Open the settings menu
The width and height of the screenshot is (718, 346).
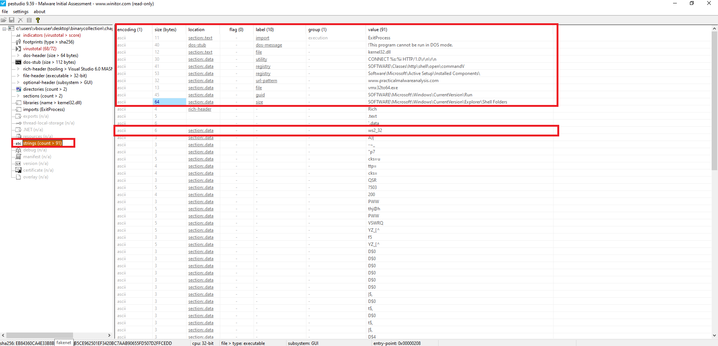(x=21, y=12)
